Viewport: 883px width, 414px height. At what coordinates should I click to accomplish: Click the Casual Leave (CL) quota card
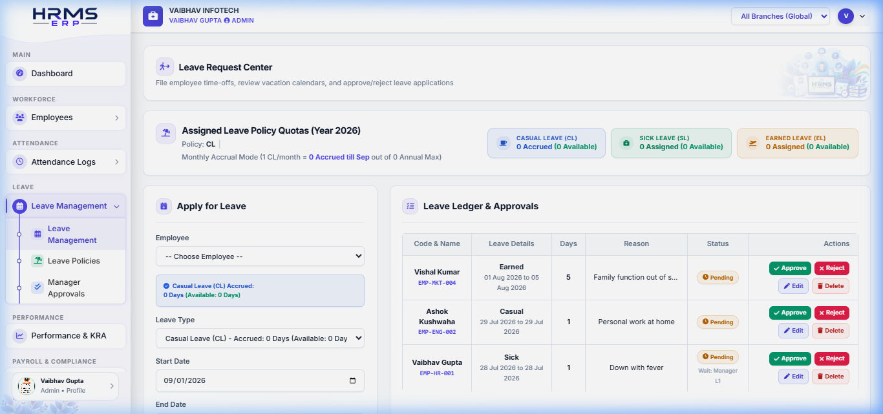pos(546,143)
